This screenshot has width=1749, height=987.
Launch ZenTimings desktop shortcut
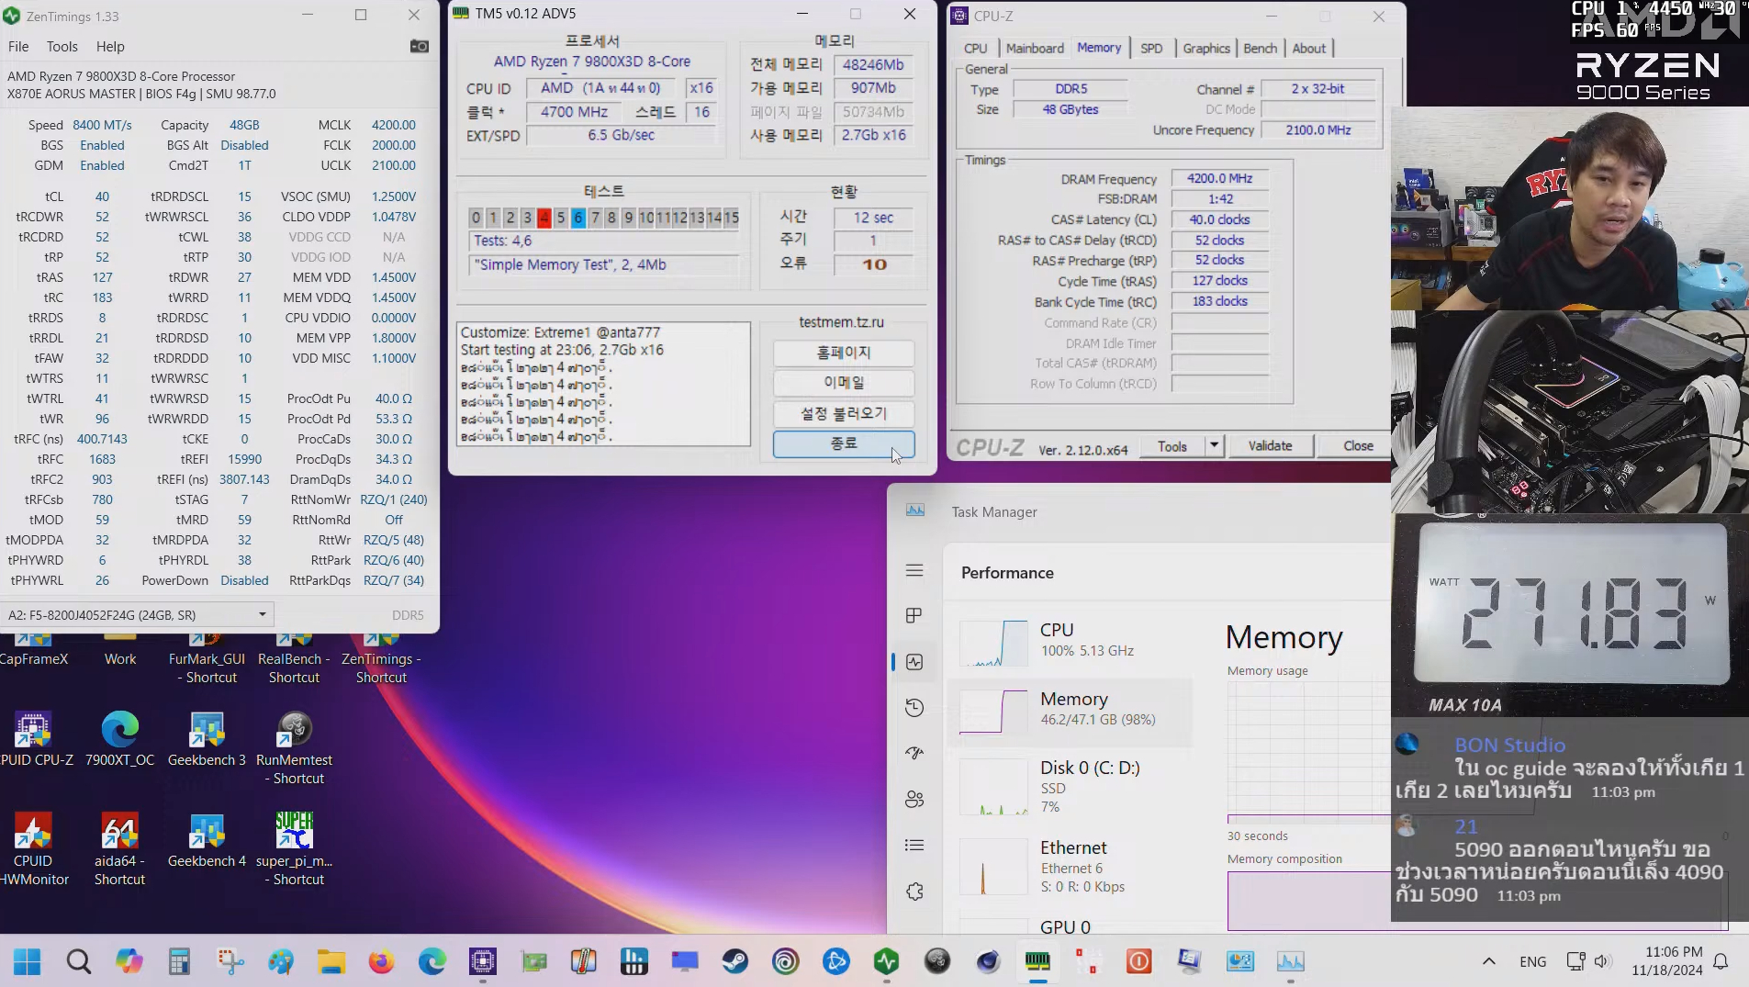pyautogui.click(x=381, y=659)
